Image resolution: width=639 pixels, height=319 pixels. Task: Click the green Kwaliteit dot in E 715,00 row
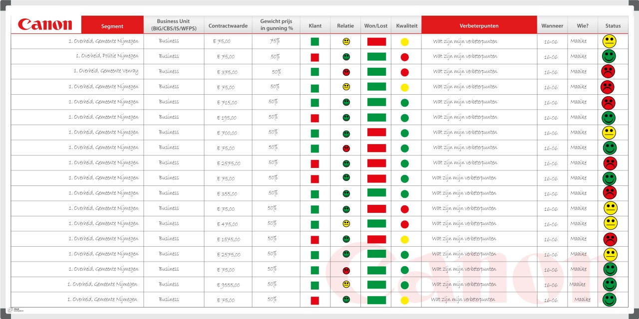(x=405, y=103)
